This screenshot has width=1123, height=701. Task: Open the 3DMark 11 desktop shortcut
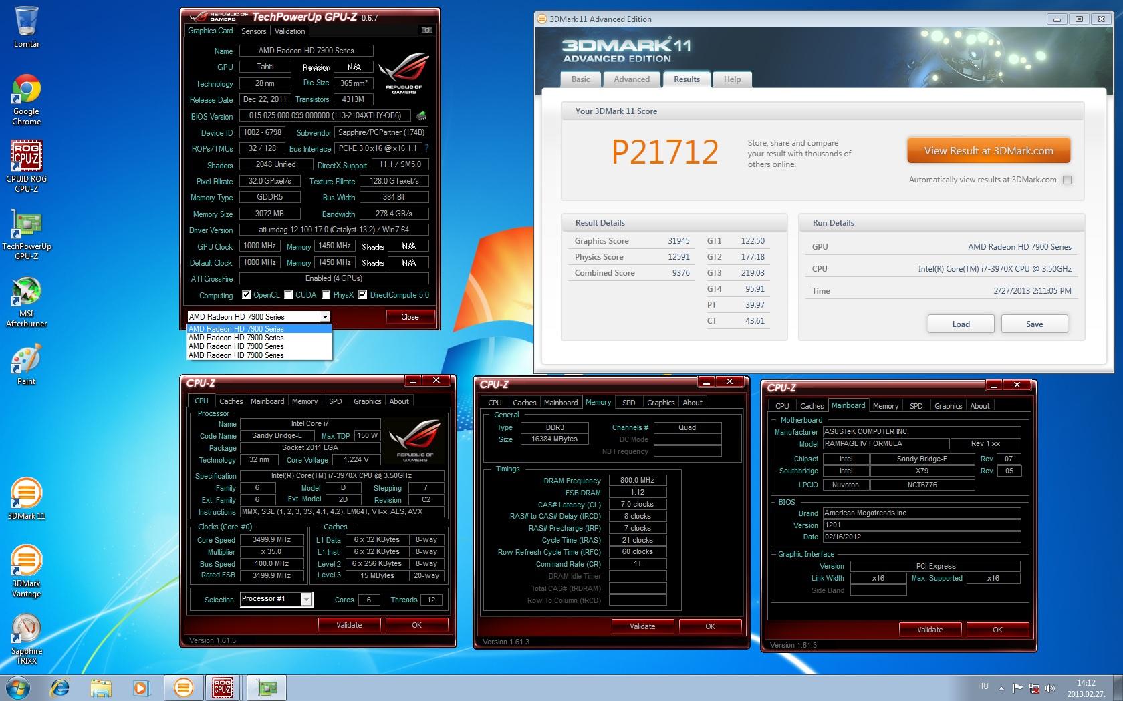[27, 499]
